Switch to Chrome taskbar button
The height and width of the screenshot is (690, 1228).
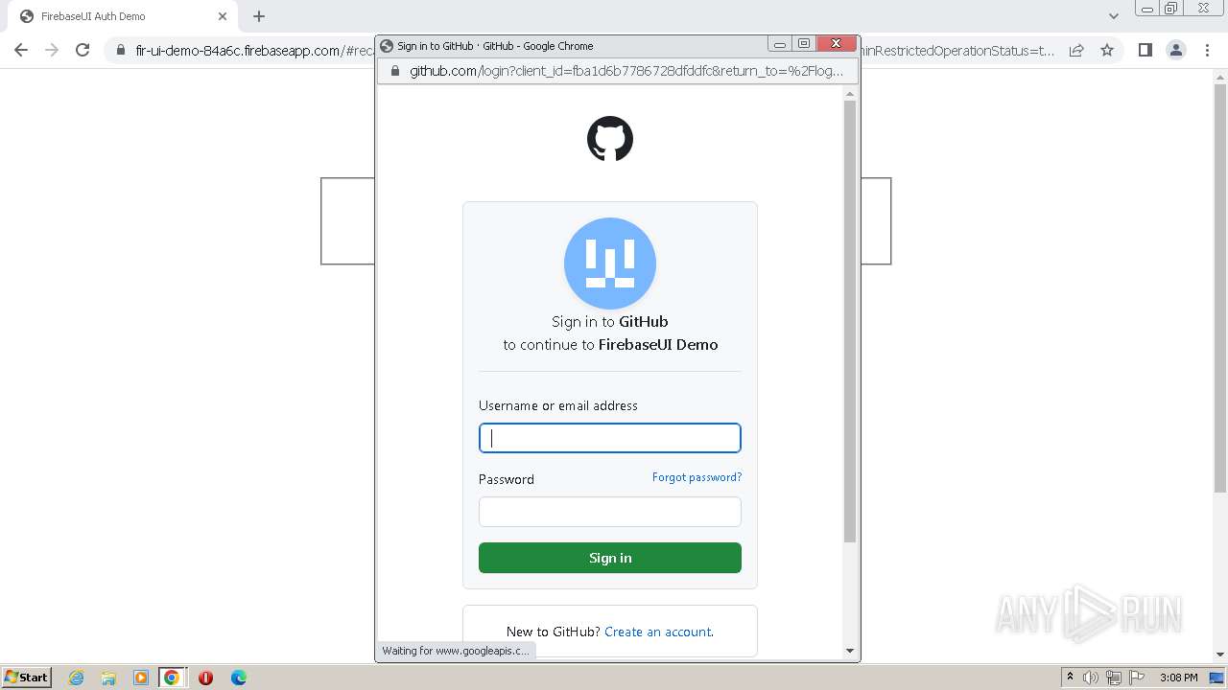(x=172, y=678)
